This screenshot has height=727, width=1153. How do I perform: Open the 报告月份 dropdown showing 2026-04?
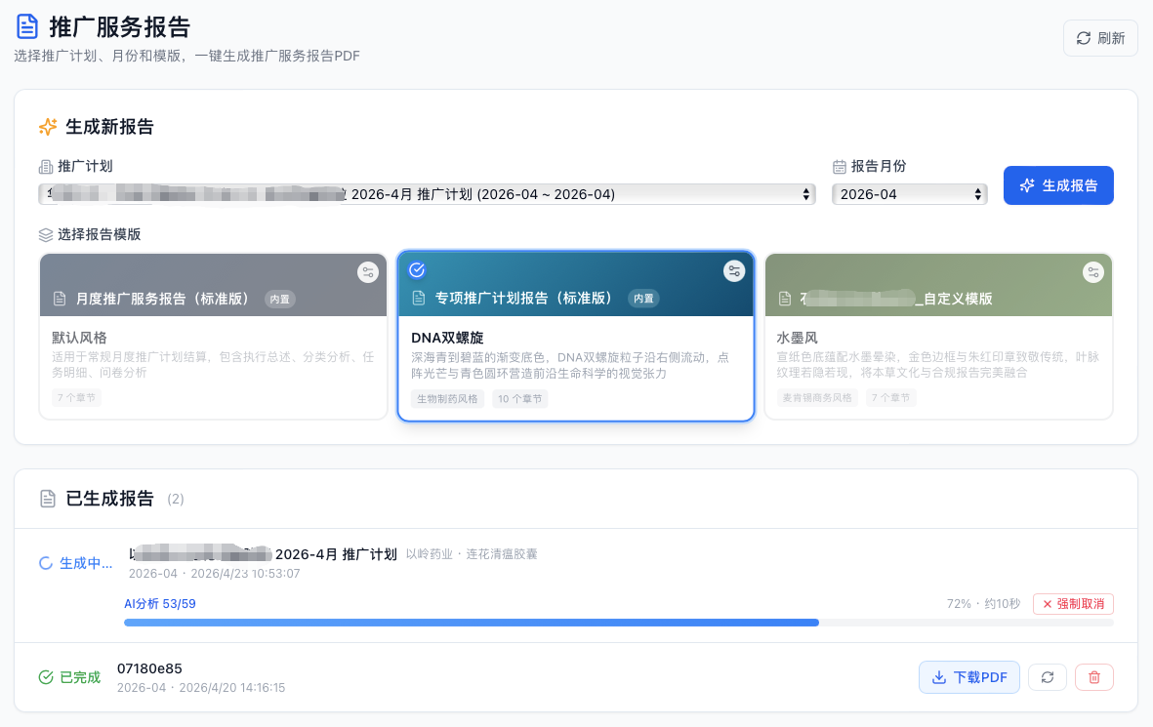(x=910, y=194)
